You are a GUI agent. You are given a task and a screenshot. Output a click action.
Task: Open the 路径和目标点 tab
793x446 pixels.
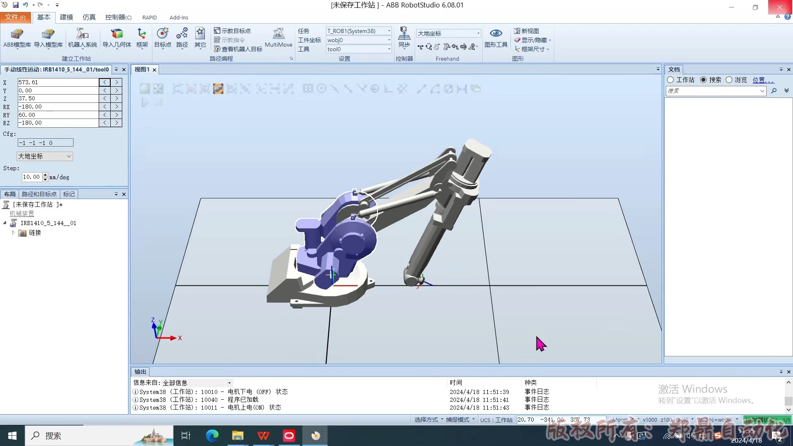point(39,194)
